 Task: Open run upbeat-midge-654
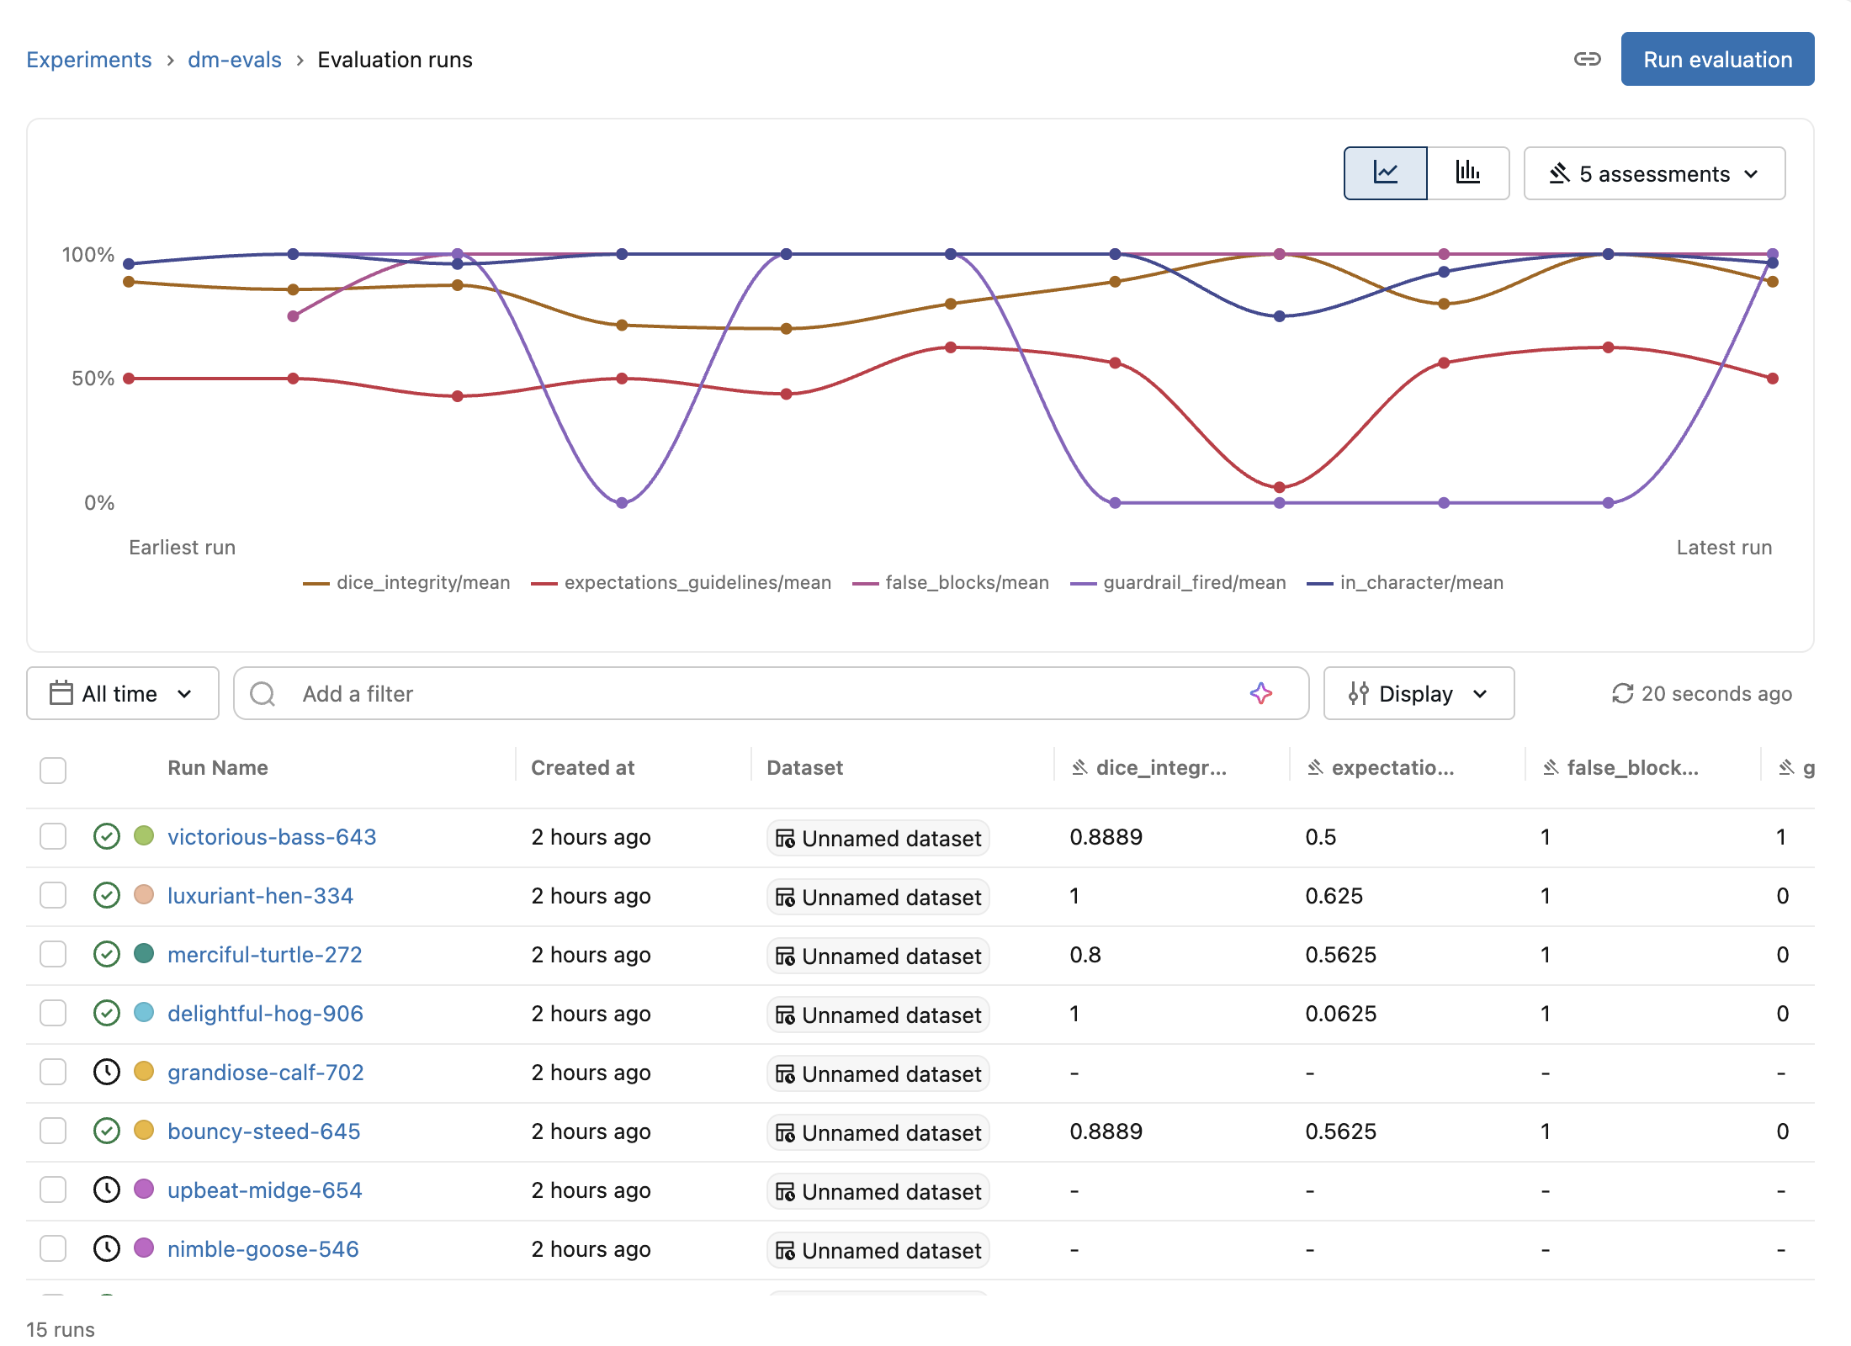tap(265, 1190)
